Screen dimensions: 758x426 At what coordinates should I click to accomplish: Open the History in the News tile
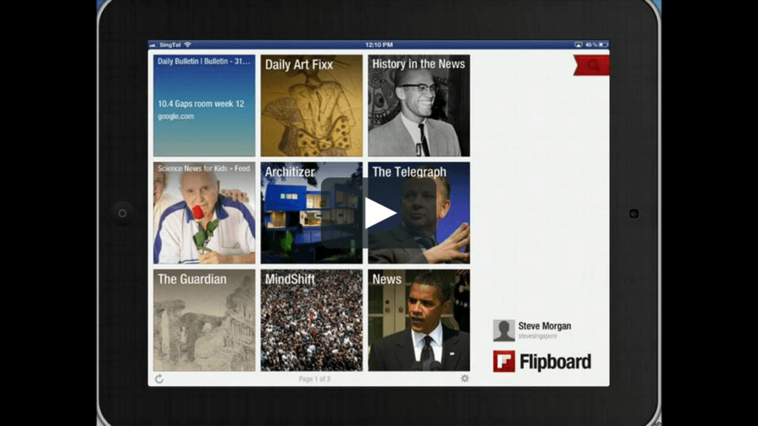(x=419, y=105)
